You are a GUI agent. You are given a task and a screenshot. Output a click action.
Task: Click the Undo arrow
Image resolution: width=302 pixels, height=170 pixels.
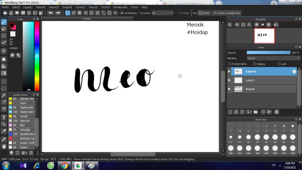click(51, 13)
